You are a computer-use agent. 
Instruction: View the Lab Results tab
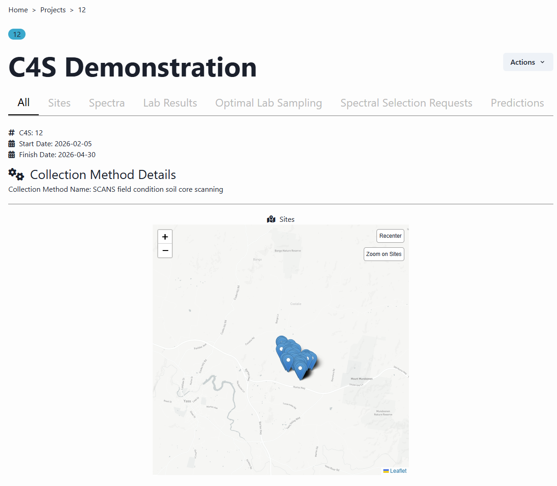click(170, 103)
